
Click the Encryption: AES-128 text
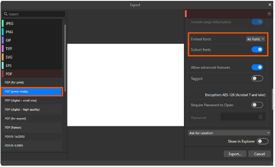235,95
